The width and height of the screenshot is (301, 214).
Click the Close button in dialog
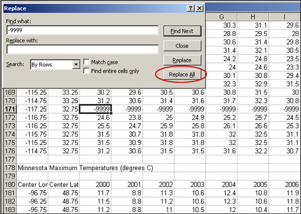pos(182,46)
